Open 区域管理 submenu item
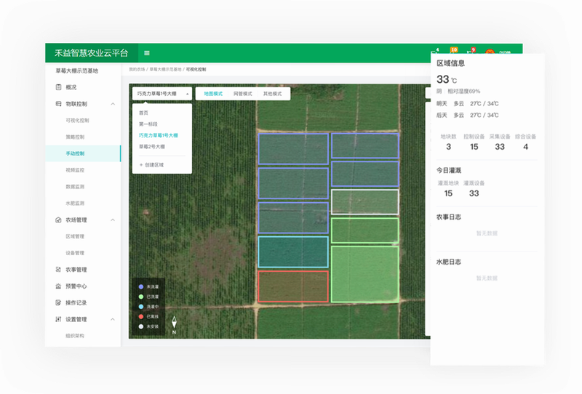This screenshot has height=394, width=582. pos(75,236)
